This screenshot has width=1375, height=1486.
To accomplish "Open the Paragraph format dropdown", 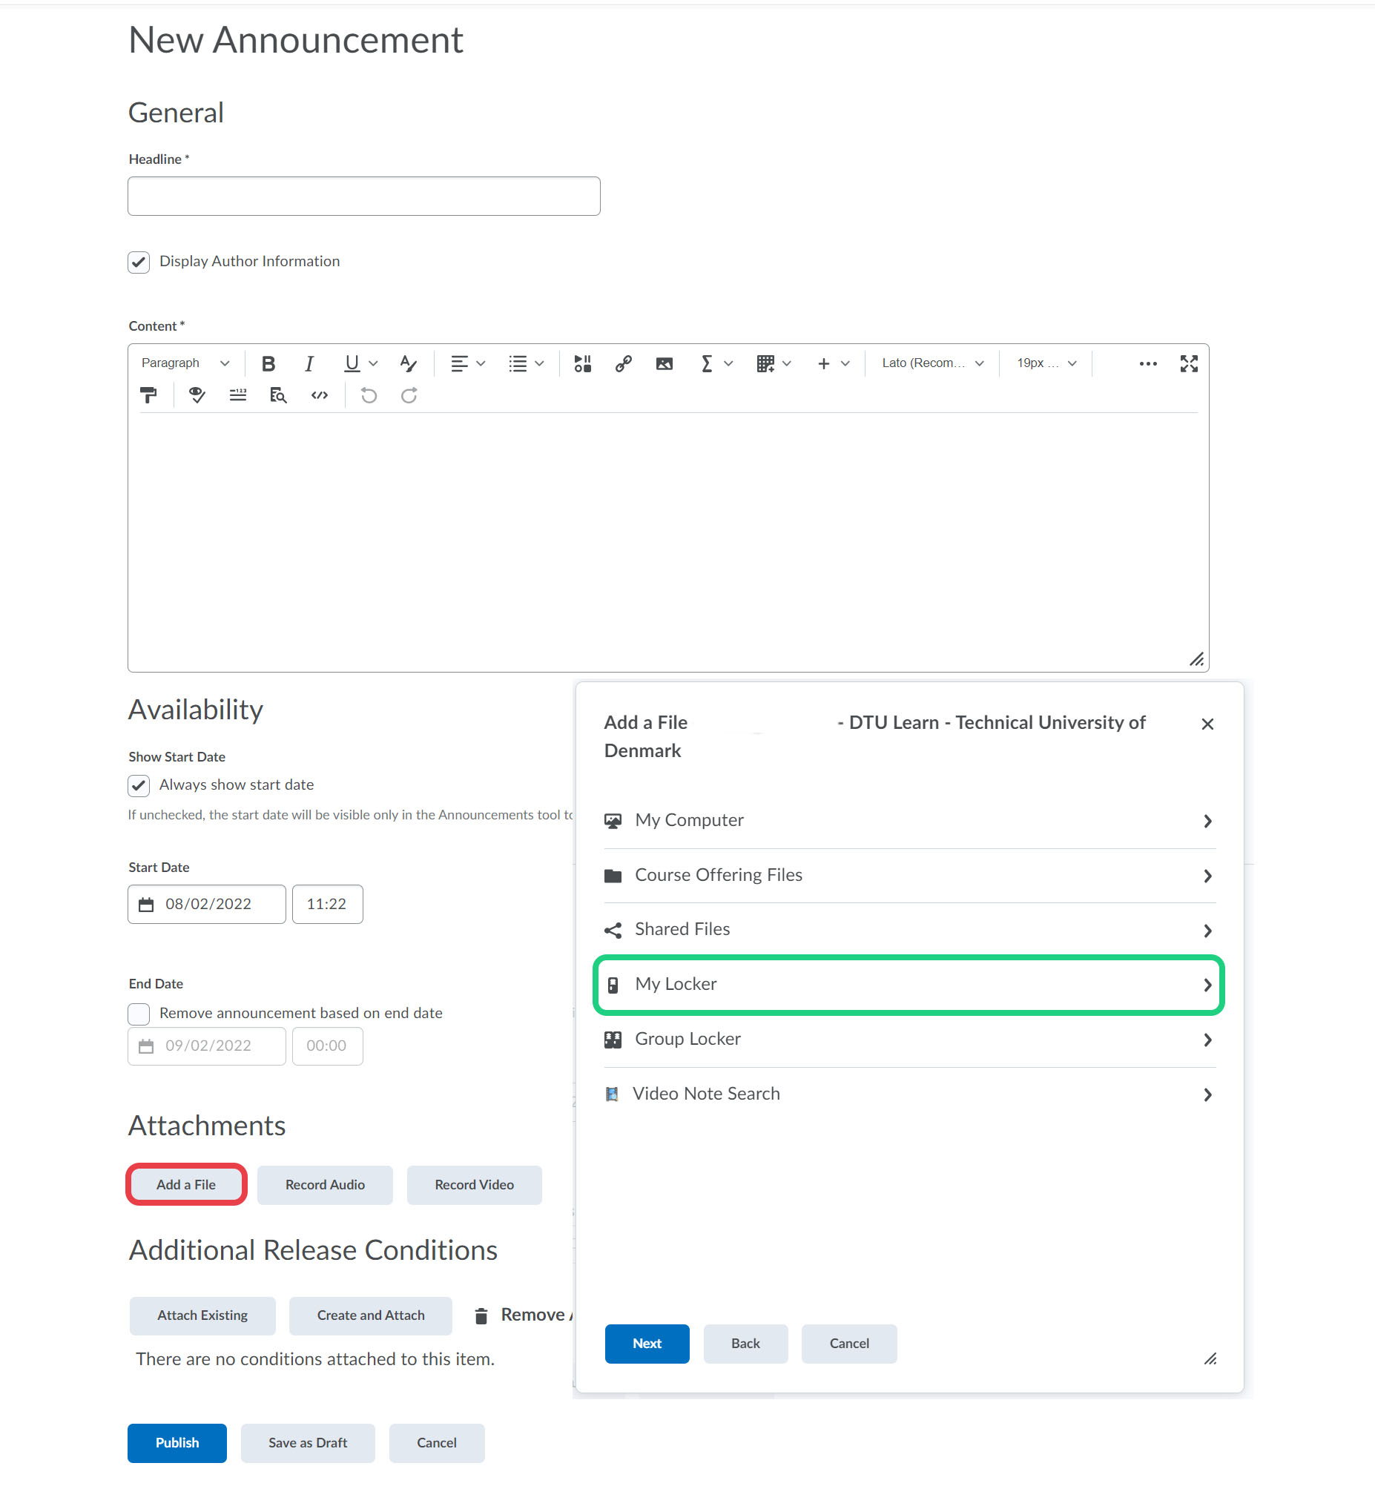I will tap(185, 363).
